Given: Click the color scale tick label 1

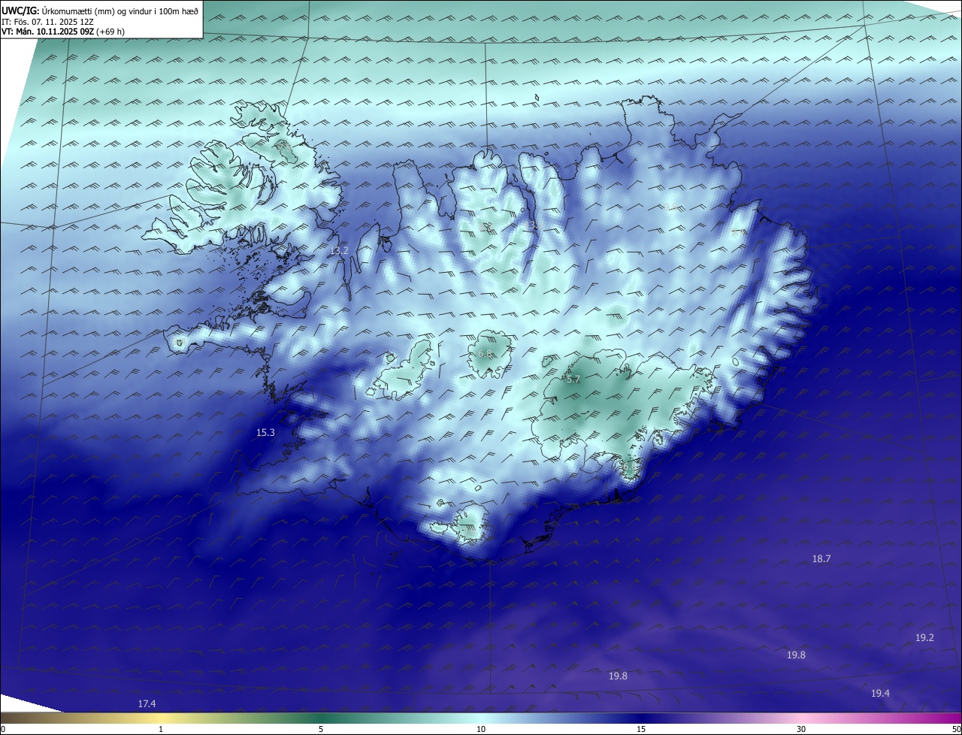Looking at the screenshot, I should 161,729.
